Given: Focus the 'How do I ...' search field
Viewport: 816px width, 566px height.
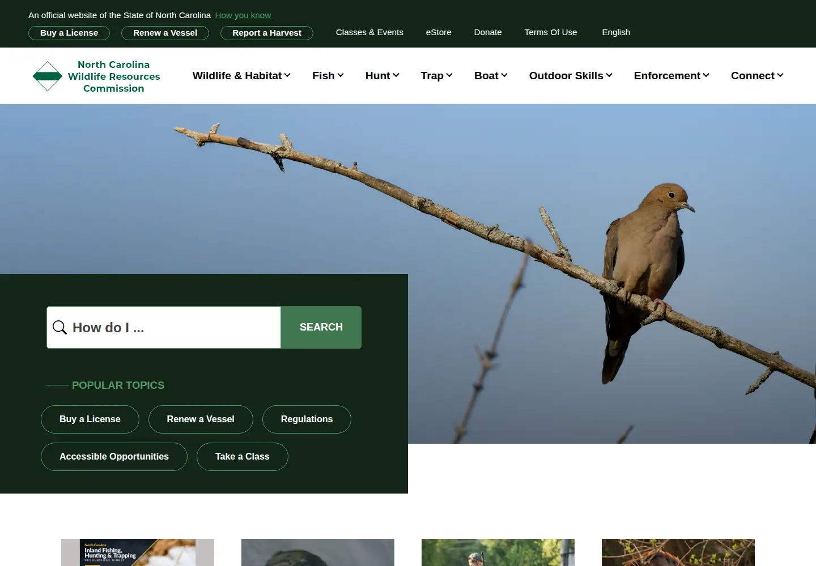Looking at the screenshot, I should click(164, 327).
